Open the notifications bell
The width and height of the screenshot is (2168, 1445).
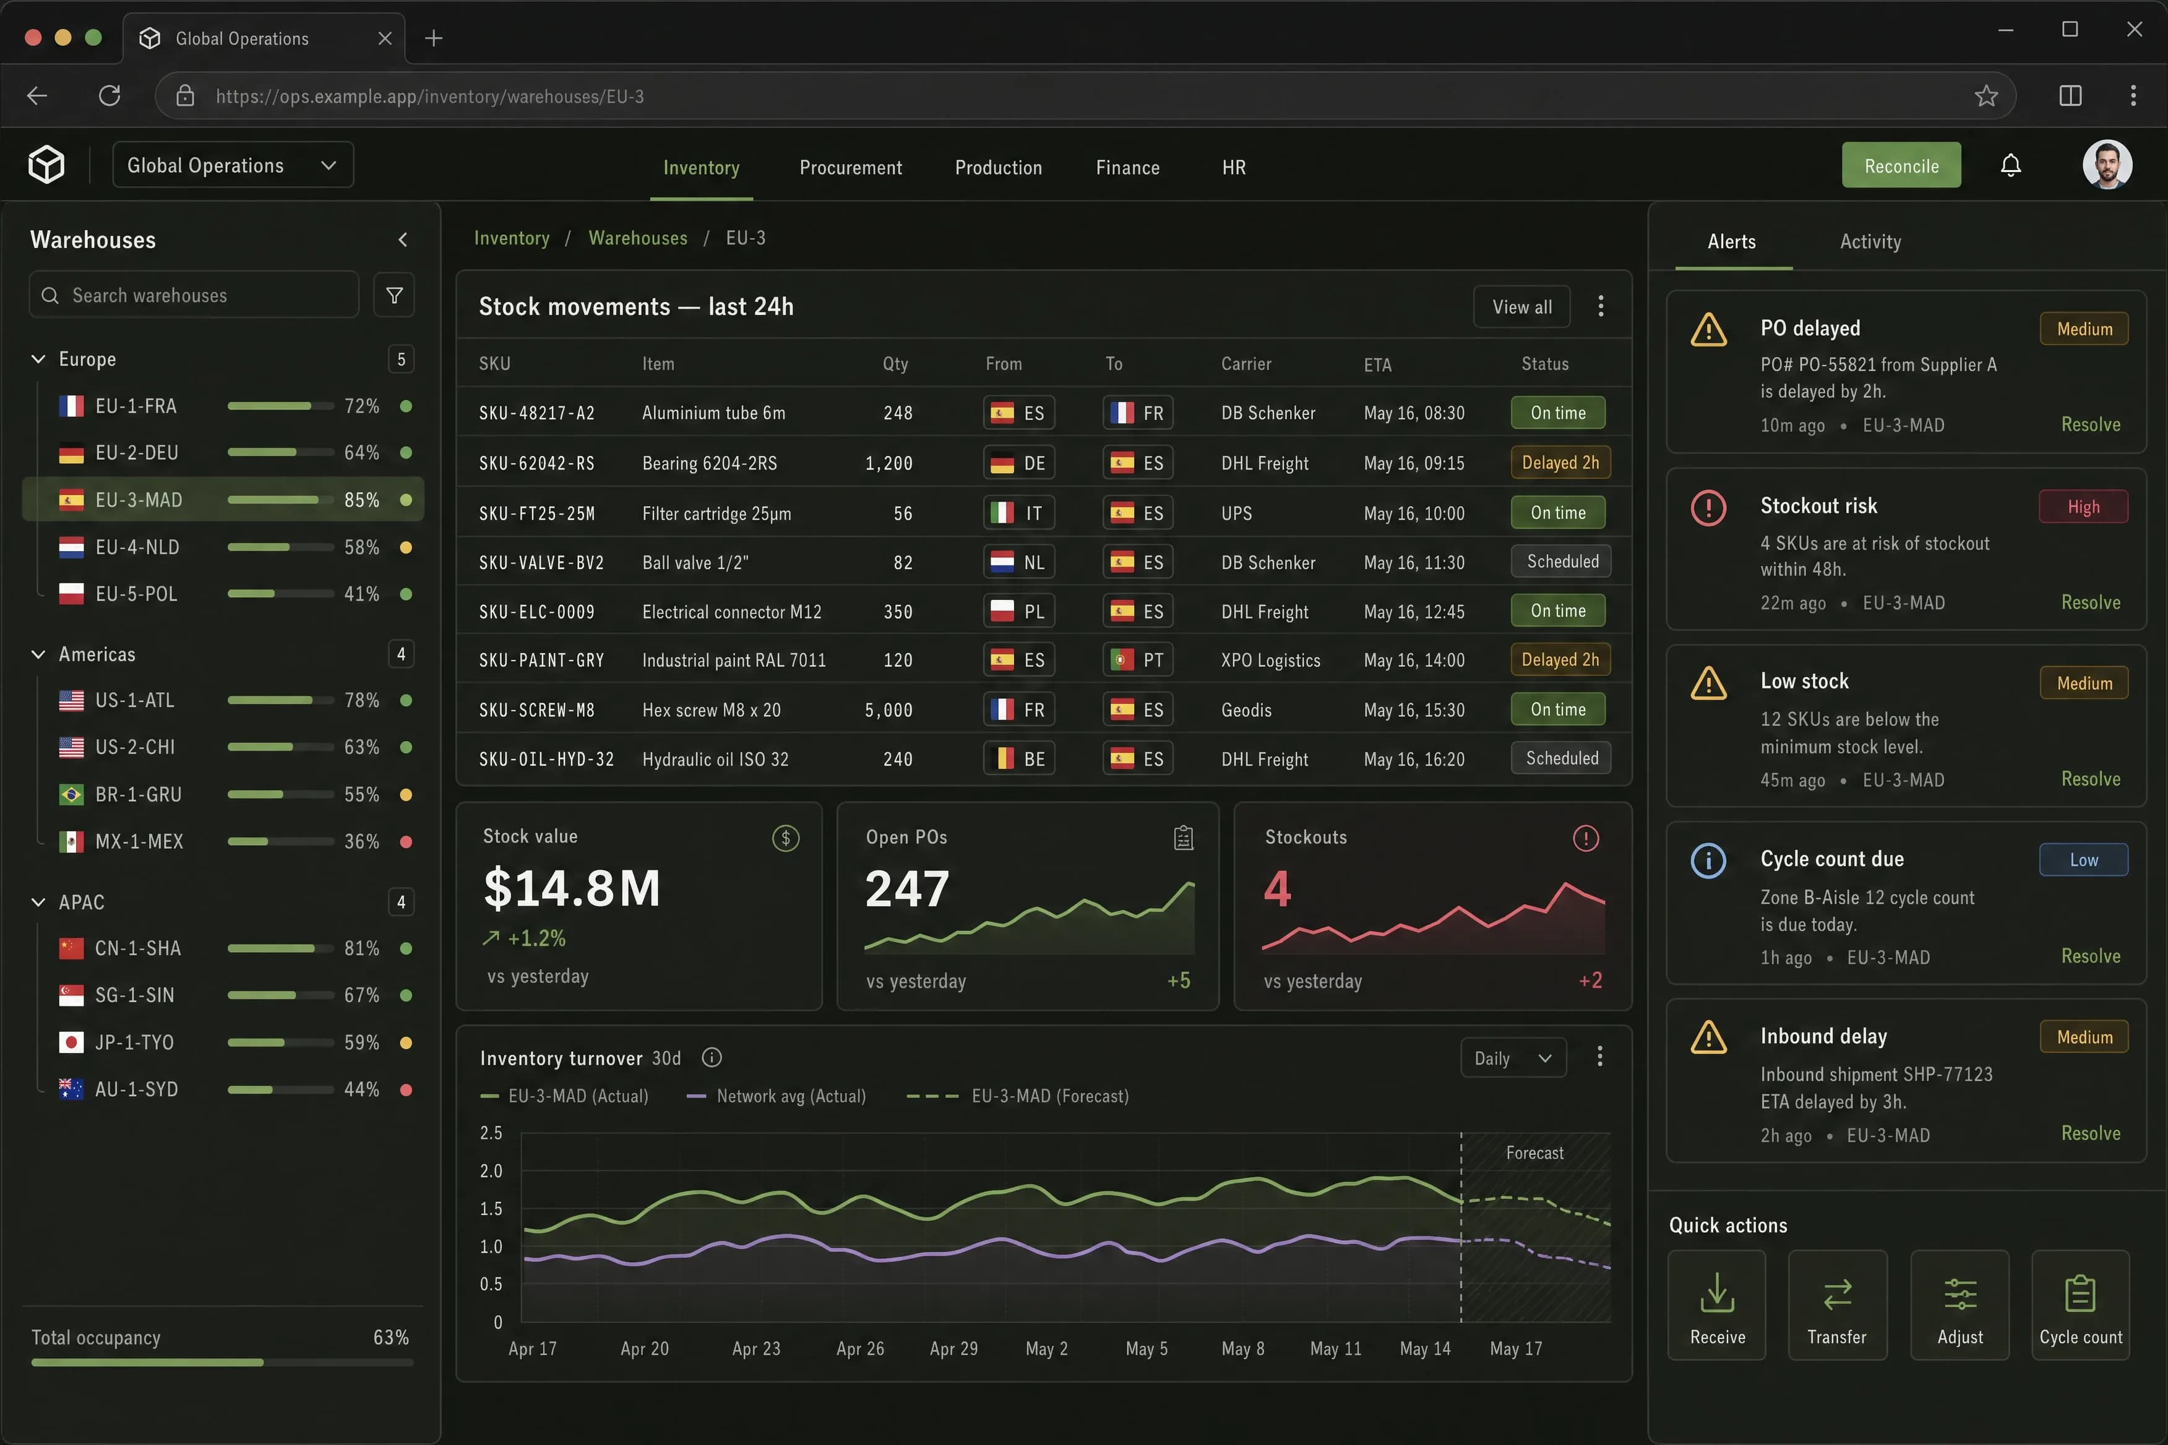pyautogui.click(x=2010, y=166)
